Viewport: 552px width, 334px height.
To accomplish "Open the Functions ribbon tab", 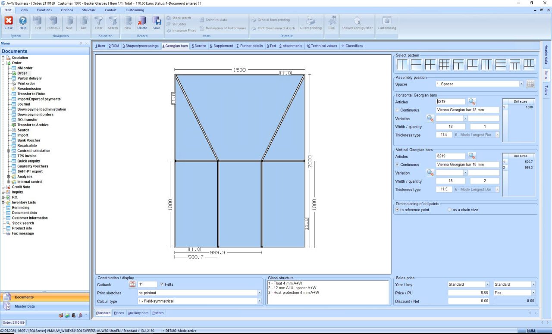I will [x=44, y=10].
